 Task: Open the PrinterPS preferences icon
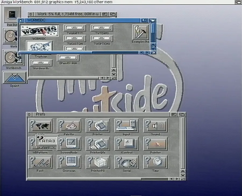point(98,162)
